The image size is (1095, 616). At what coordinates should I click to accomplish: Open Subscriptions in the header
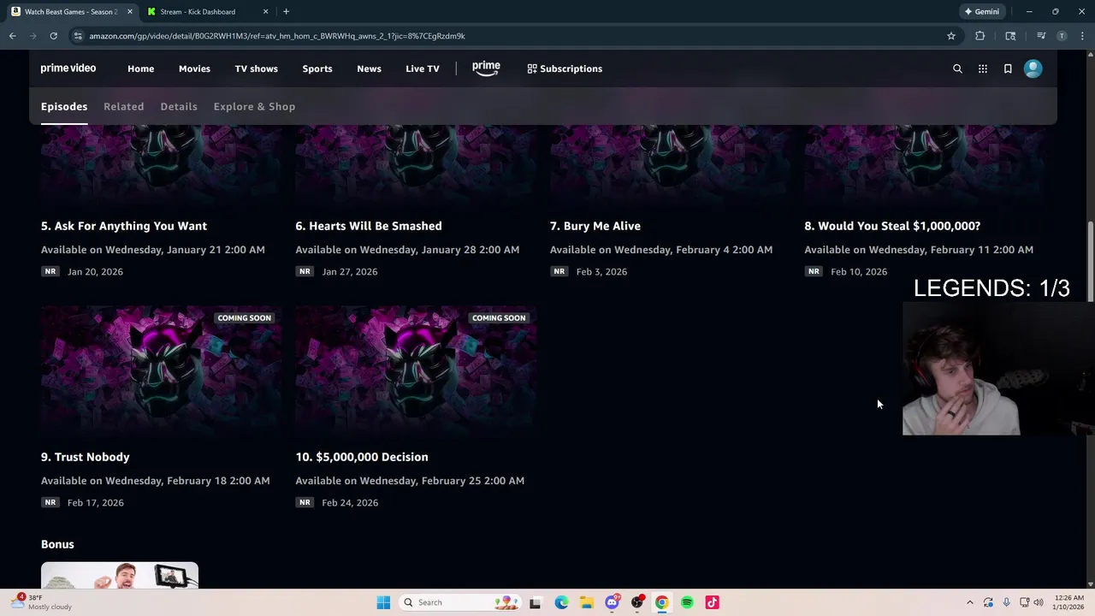pyautogui.click(x=565, y=68)
